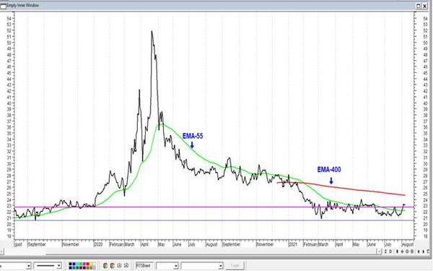The width and height of the screenshot is (433, 271).
Task: Click the right-pointing arrow at the chart's bottom right
Action: click(424, 251)
